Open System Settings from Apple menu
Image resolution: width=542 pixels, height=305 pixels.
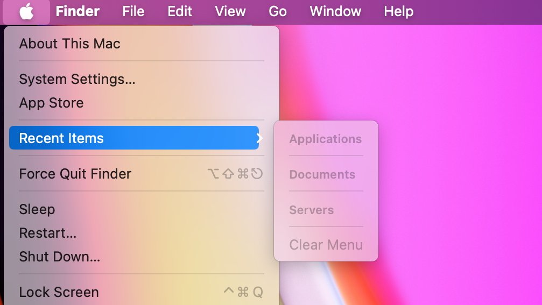click(x=77, y=79)
